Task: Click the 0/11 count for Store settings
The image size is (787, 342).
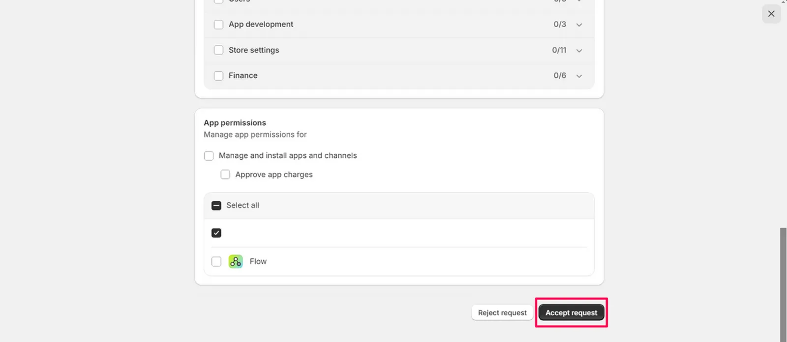Action: [559, 50]
